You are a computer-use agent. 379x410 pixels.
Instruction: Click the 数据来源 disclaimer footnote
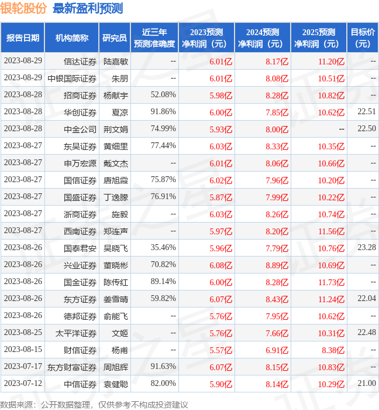(94, 405)
